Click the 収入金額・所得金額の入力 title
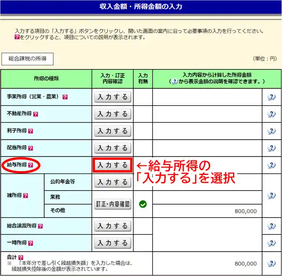The width and height of the screenshot is (282, 276). point(141,7)
